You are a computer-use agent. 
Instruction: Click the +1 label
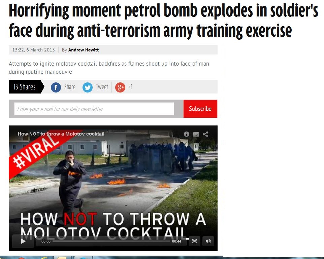point(130,87)
